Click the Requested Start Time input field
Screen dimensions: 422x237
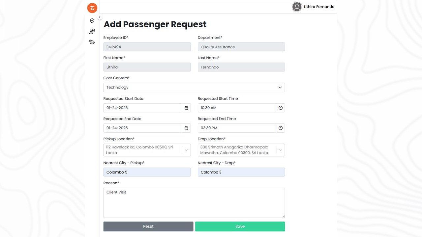[237, 108]
